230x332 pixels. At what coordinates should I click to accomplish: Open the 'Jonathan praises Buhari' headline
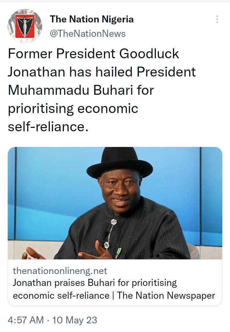click(x=95, y=283)
